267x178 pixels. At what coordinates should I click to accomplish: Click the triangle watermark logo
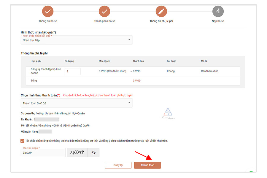point(168,112)
